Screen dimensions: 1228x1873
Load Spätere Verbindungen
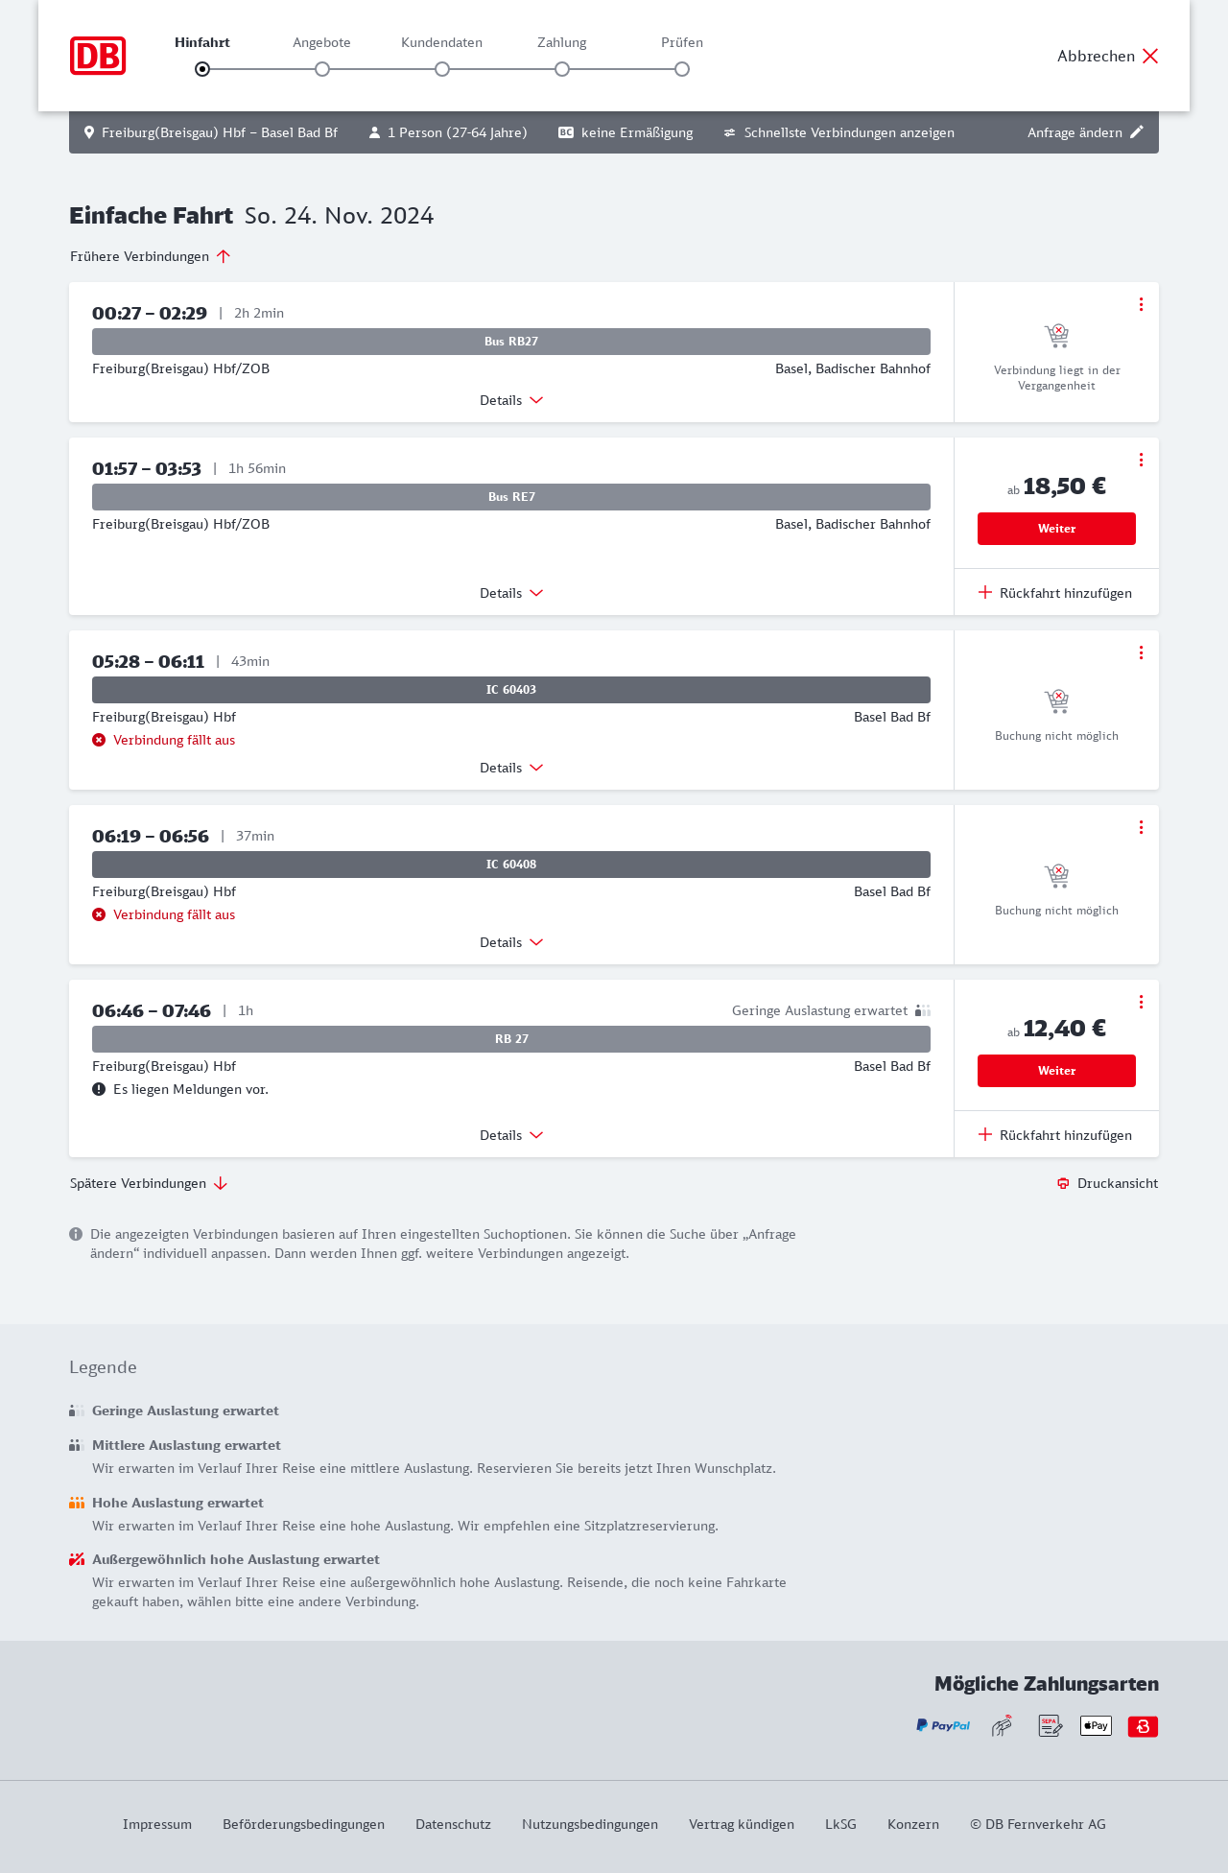pyautogui.click(x=149, y=1183)
